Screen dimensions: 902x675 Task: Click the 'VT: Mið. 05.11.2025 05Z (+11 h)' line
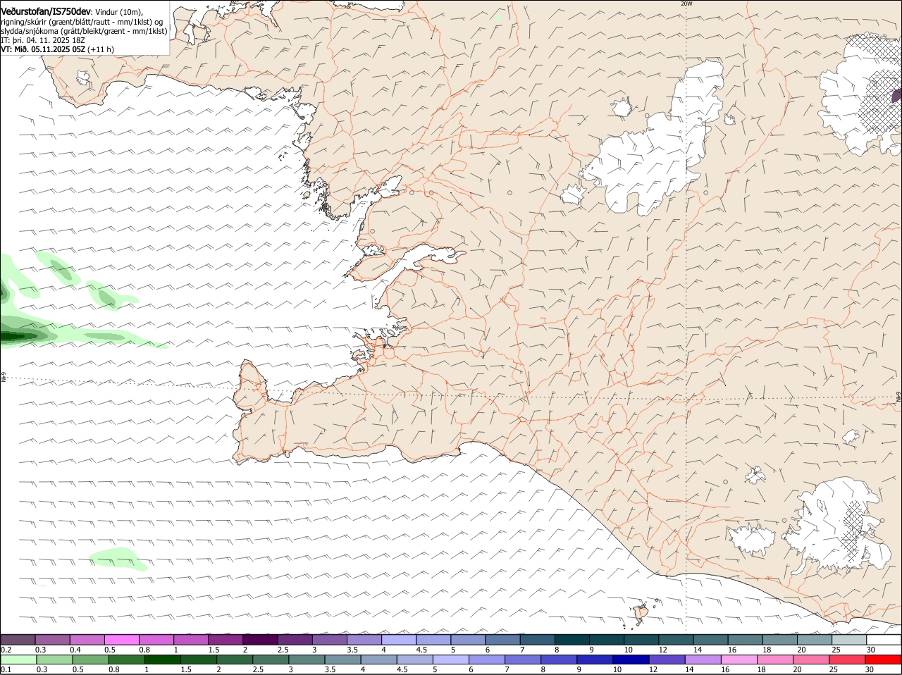(58, 49)
